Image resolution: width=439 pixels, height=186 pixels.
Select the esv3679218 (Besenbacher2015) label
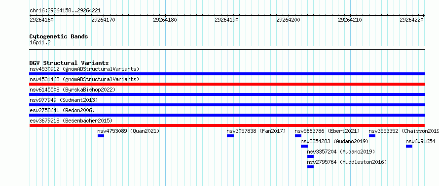[71, 121]
